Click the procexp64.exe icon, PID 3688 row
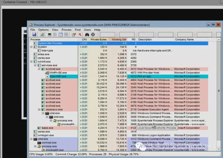Screen dimensions: 223x158 [x=59, y=124]
